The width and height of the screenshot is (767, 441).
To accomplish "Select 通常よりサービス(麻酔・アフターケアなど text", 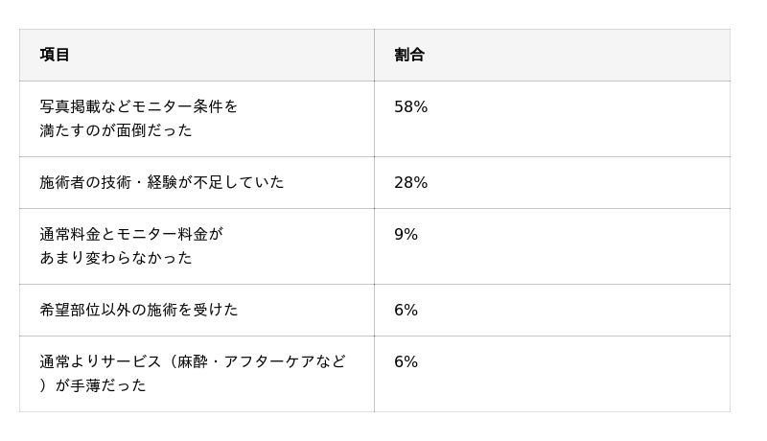I will [x=193, y=361].
